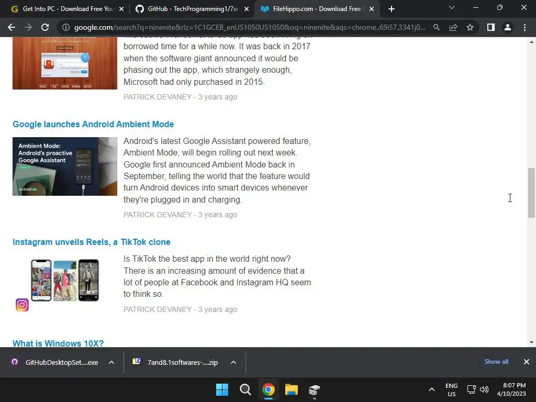Expand options for 7and8.1softwares zip download
This screenshot has width=536, height=402.
click(233, 362)
